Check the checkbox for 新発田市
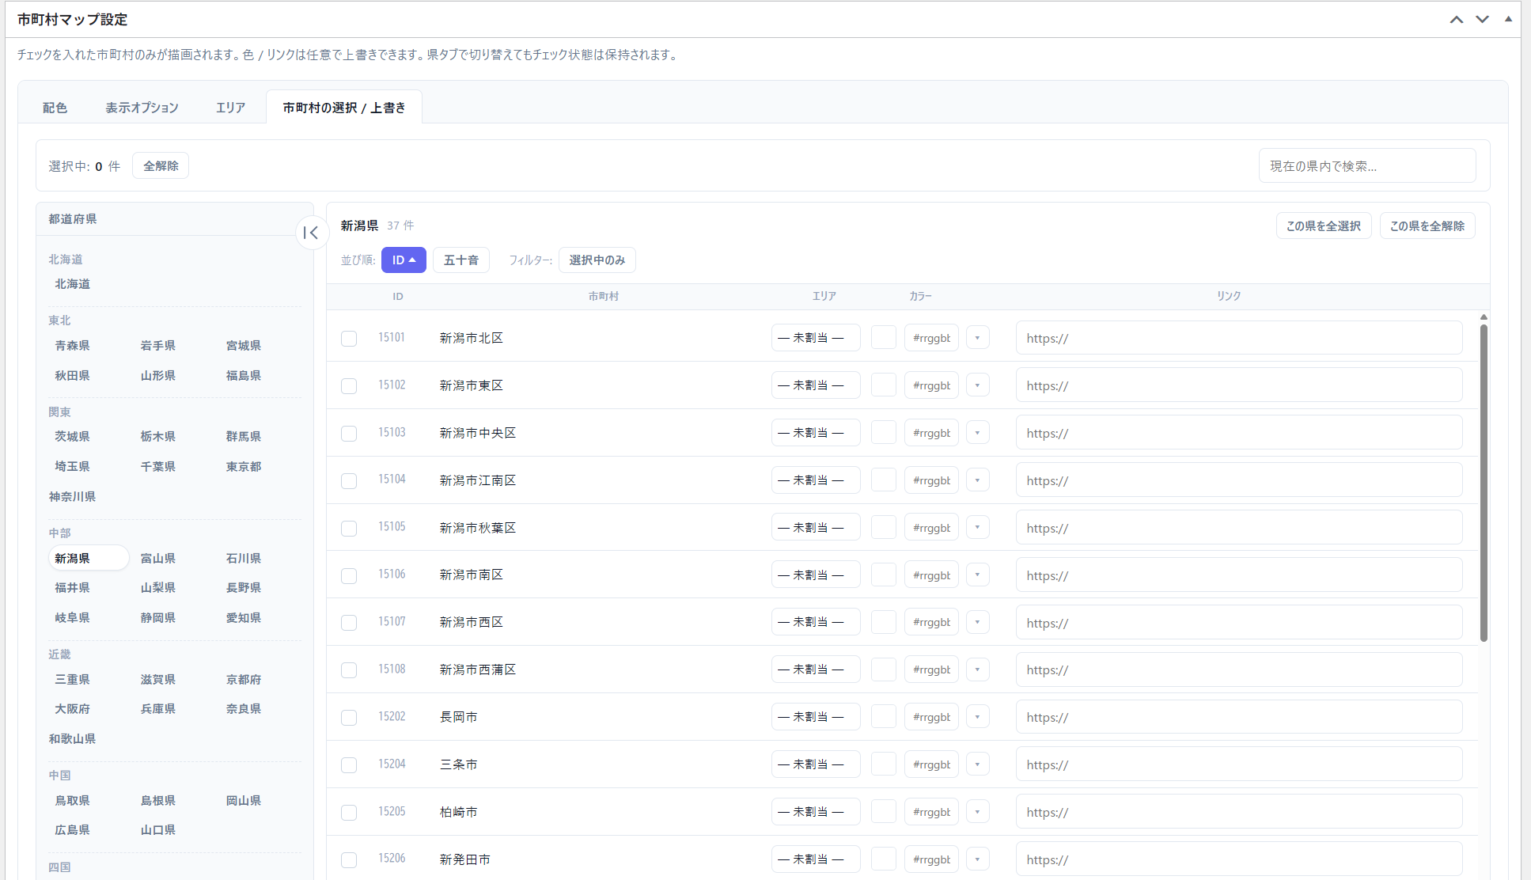Viewport: 1531px width, 880px height. pyautogui.click(x=349, y=860)
